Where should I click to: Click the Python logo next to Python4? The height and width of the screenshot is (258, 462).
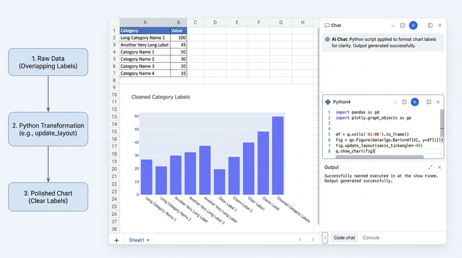[327, 102]
